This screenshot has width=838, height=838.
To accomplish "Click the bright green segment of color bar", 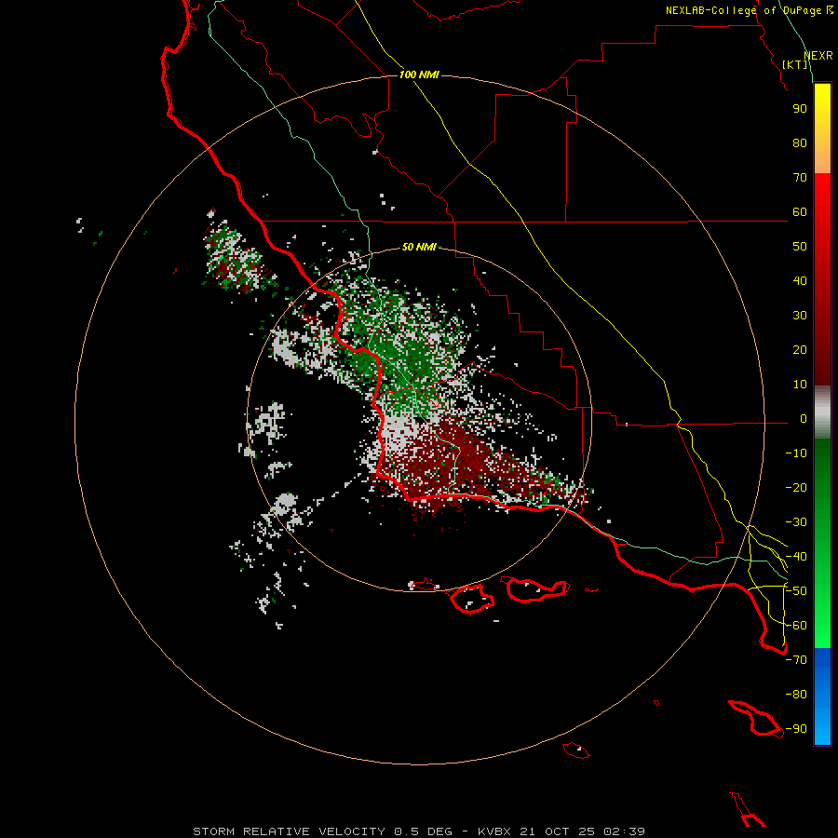I will click(x=822, y=544).
